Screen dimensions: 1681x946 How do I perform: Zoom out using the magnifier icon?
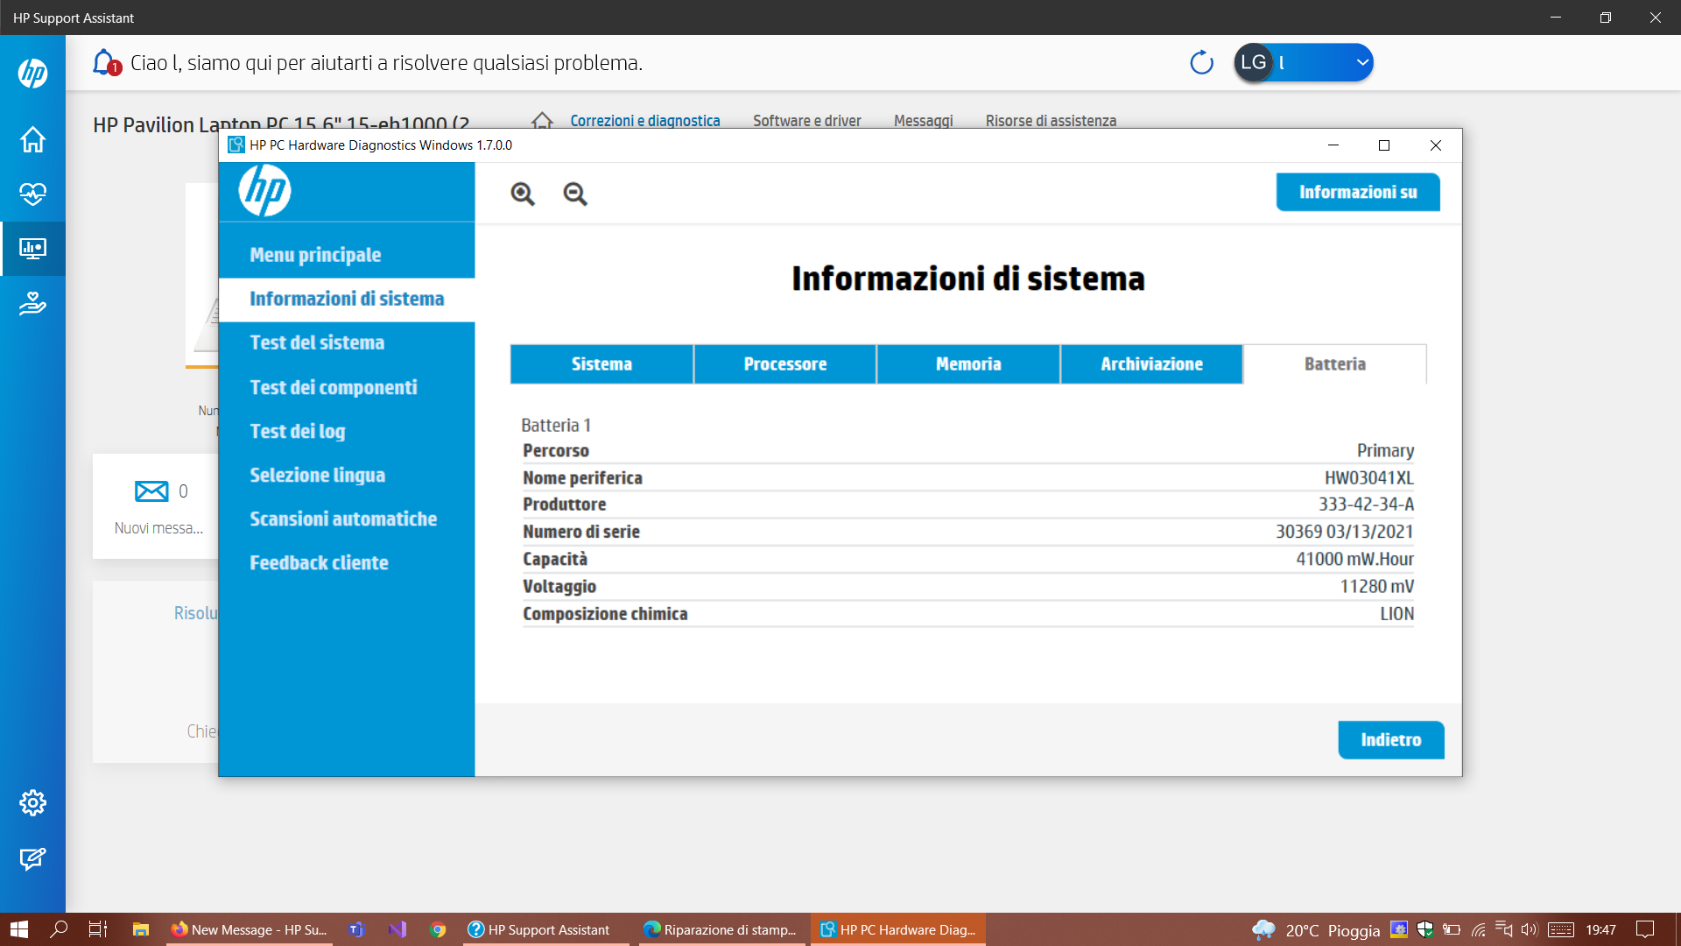(574, 194)
